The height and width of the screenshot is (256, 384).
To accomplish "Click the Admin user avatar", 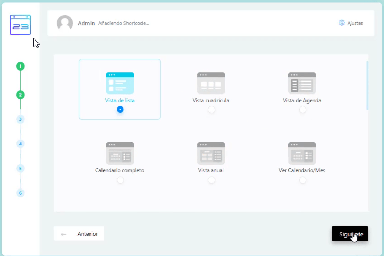I will [x=65, y=23].
